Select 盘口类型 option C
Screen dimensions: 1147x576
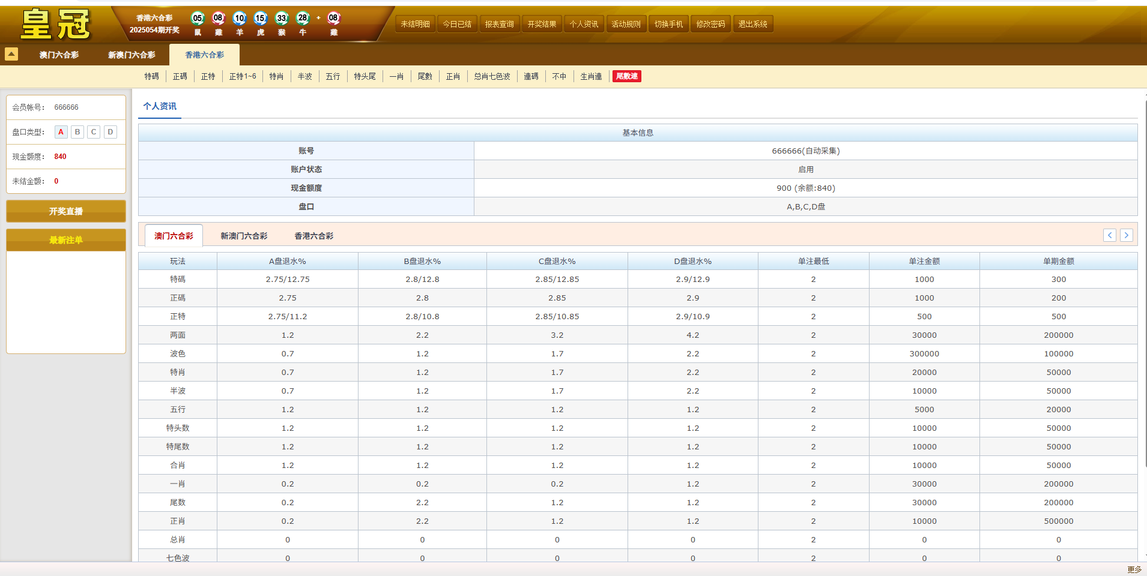[93, 131]
